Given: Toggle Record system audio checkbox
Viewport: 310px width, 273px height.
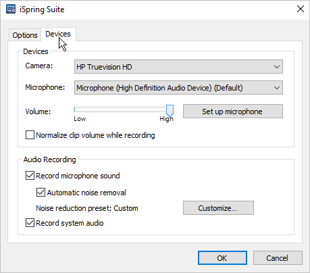Looking at the screenshot, I should 30,223.
